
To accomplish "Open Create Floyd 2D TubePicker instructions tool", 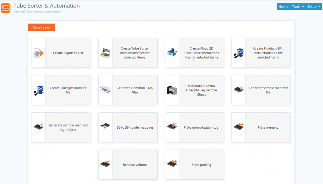I will [194, 53].
